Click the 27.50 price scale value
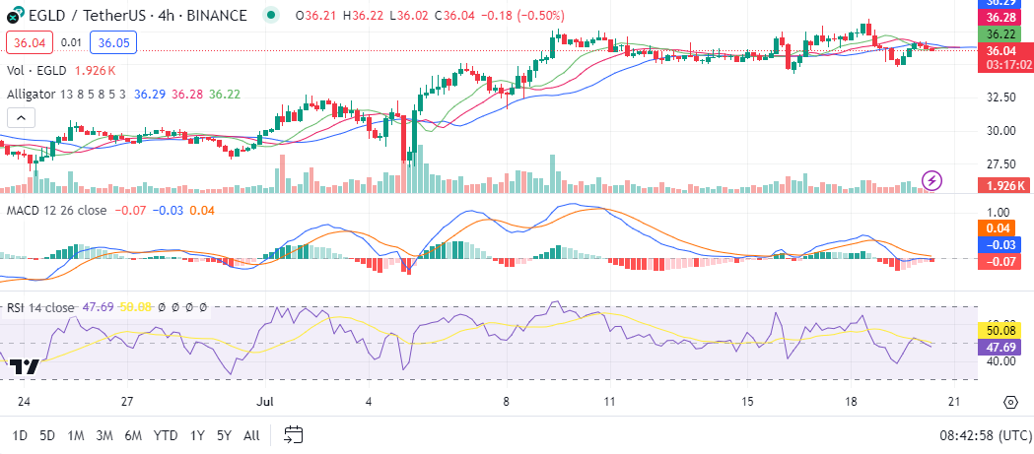Viewport: 1034px width, 454px height. coord(1000,164)
